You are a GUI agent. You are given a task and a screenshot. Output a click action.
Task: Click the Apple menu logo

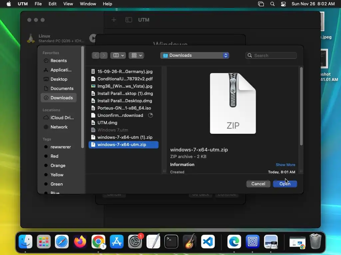click(9, 4)
